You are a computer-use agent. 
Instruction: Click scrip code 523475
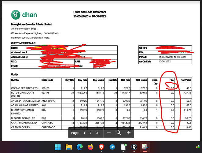45,93
